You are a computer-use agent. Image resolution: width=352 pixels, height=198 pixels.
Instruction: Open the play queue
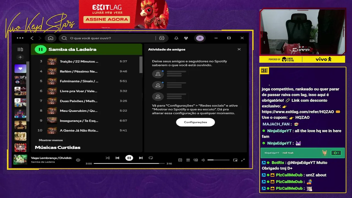click(x=188, y=160)
